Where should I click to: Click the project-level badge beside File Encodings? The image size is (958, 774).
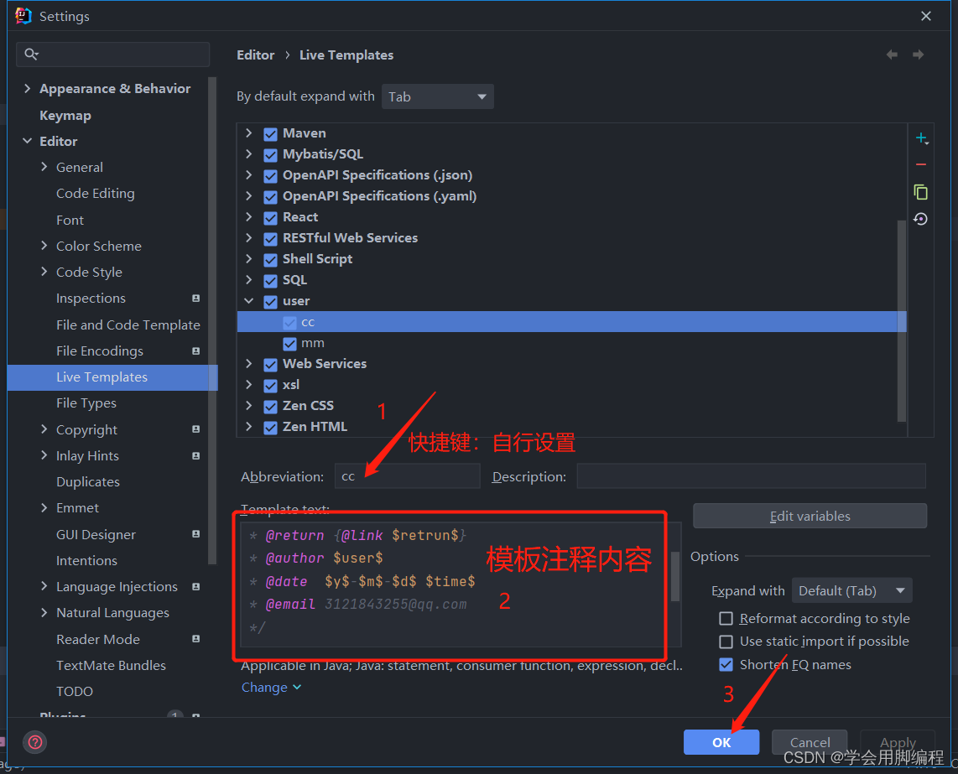pos(195,351)
